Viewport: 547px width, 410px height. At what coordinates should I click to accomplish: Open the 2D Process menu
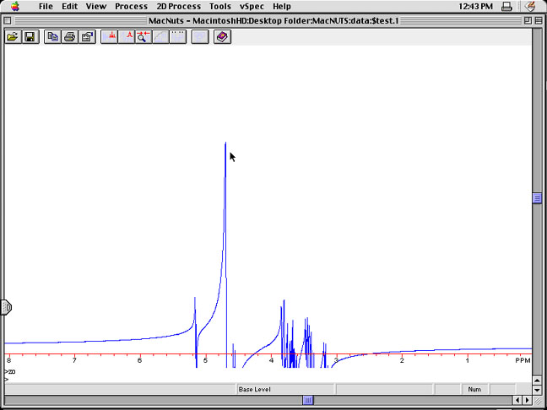[x=178, y=6]
